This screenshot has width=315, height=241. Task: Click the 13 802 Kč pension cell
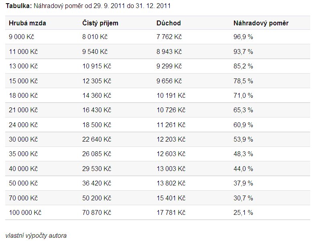click(x=171, y=183)
